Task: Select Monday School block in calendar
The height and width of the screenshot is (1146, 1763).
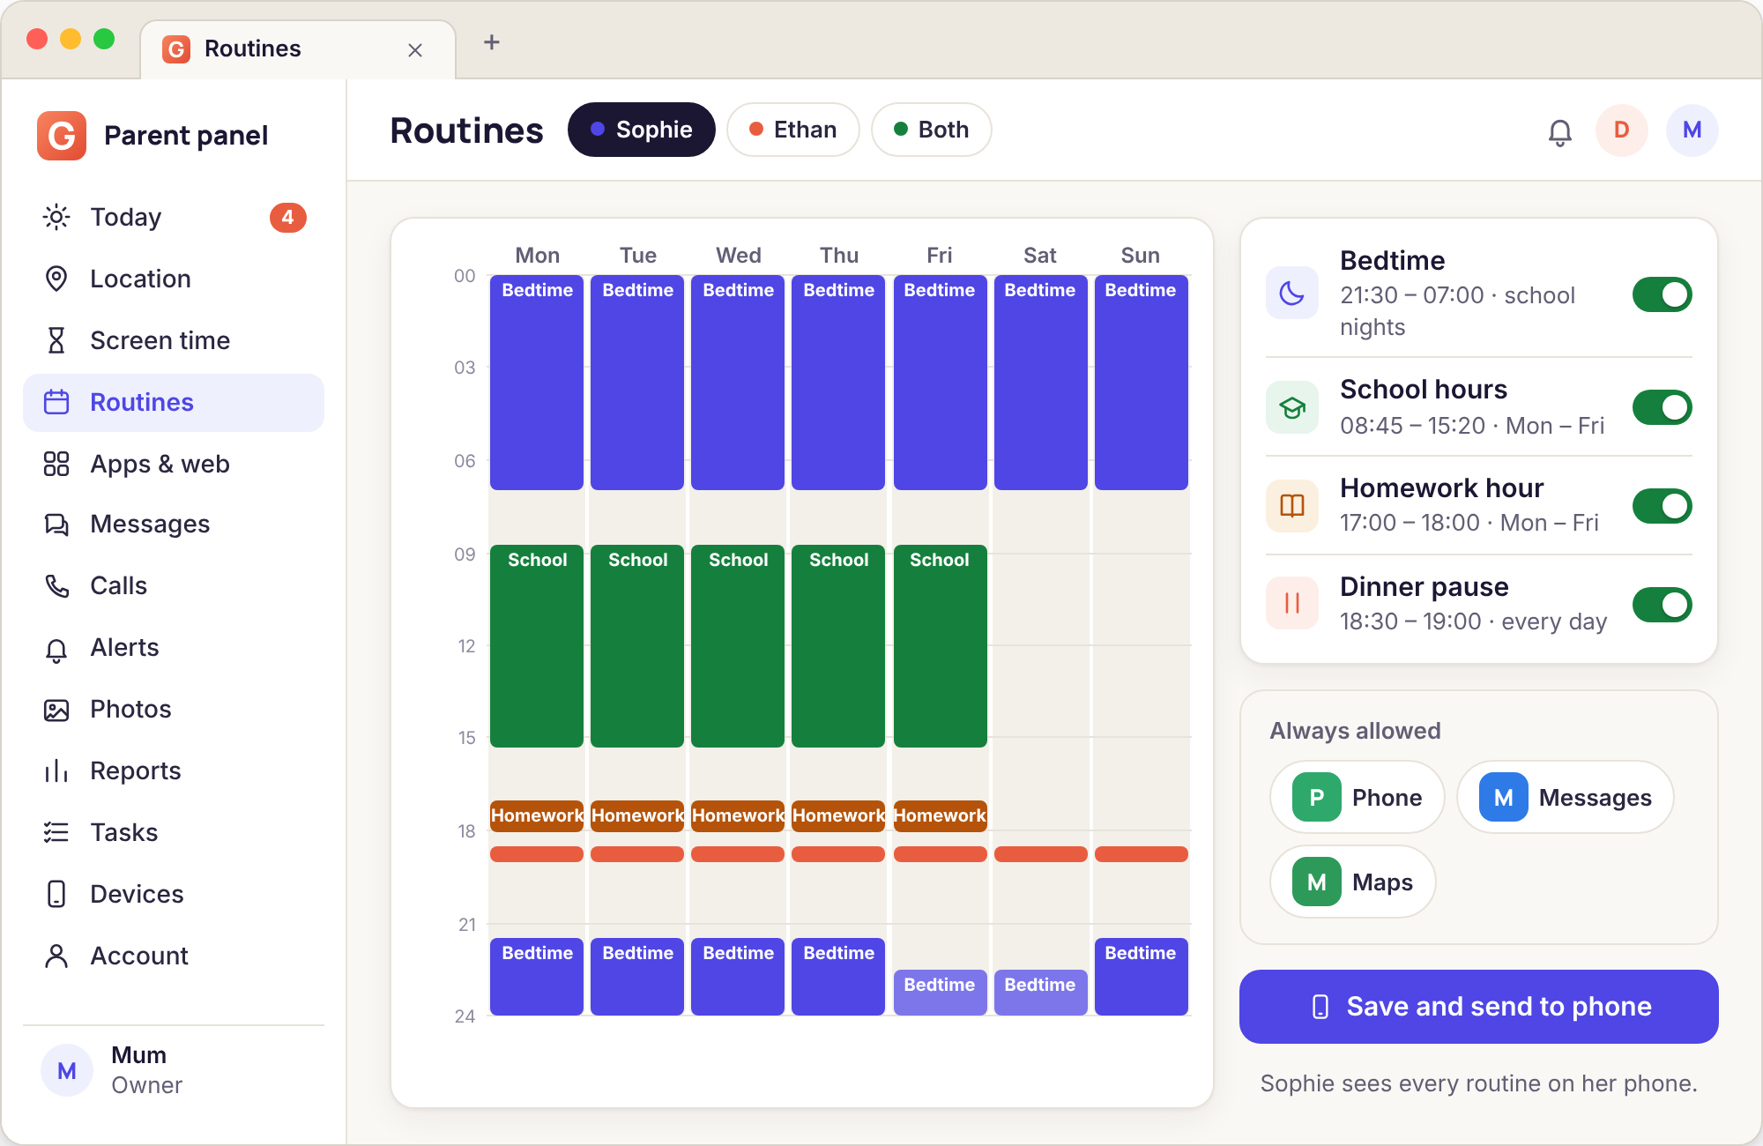Action: coord(537,646)
